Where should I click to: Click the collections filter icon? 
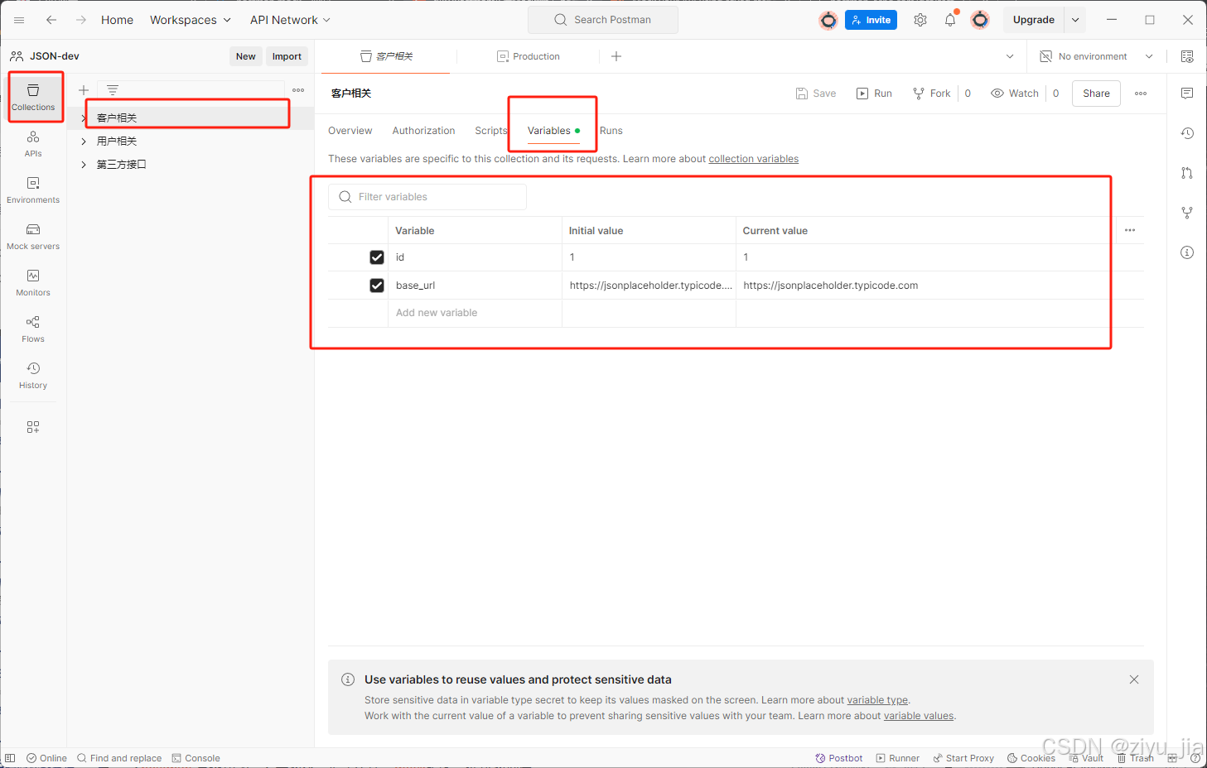click(113, 89)
